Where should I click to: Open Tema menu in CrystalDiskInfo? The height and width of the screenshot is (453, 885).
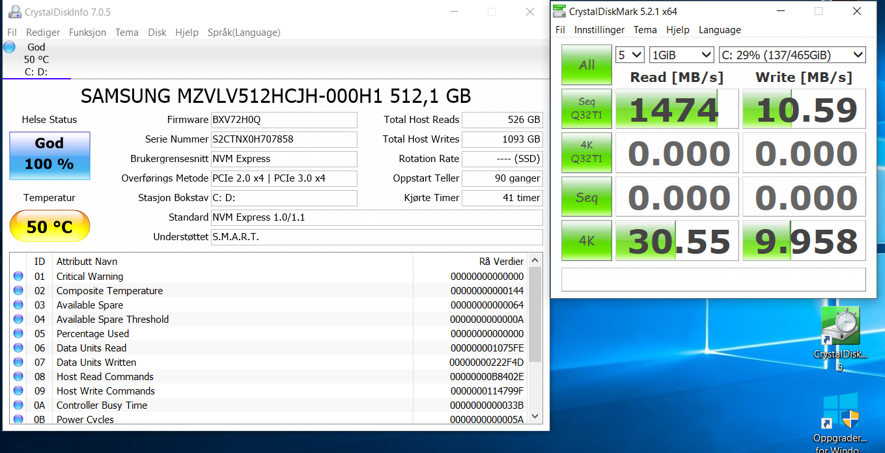tap(127, 33)
